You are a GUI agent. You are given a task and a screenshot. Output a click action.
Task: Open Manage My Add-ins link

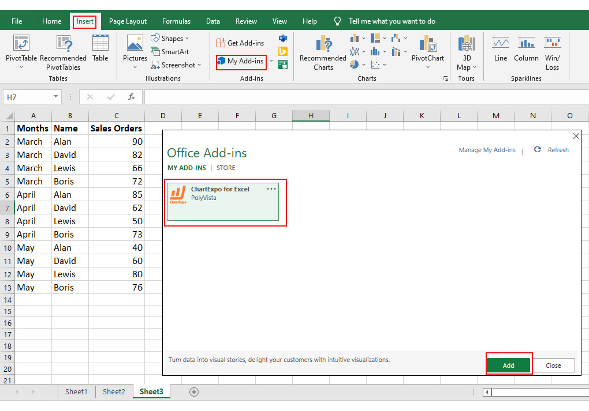click(487, 150)
